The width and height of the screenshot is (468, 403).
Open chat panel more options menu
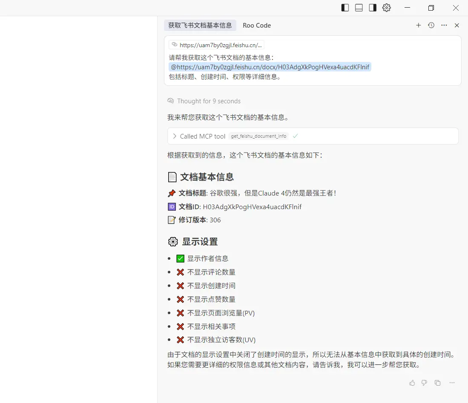click(444, 26)
